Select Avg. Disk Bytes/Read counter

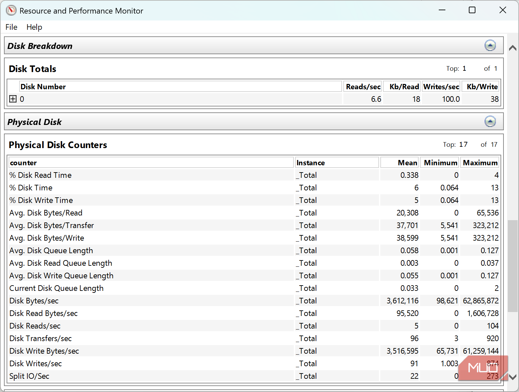coord(46,213)
